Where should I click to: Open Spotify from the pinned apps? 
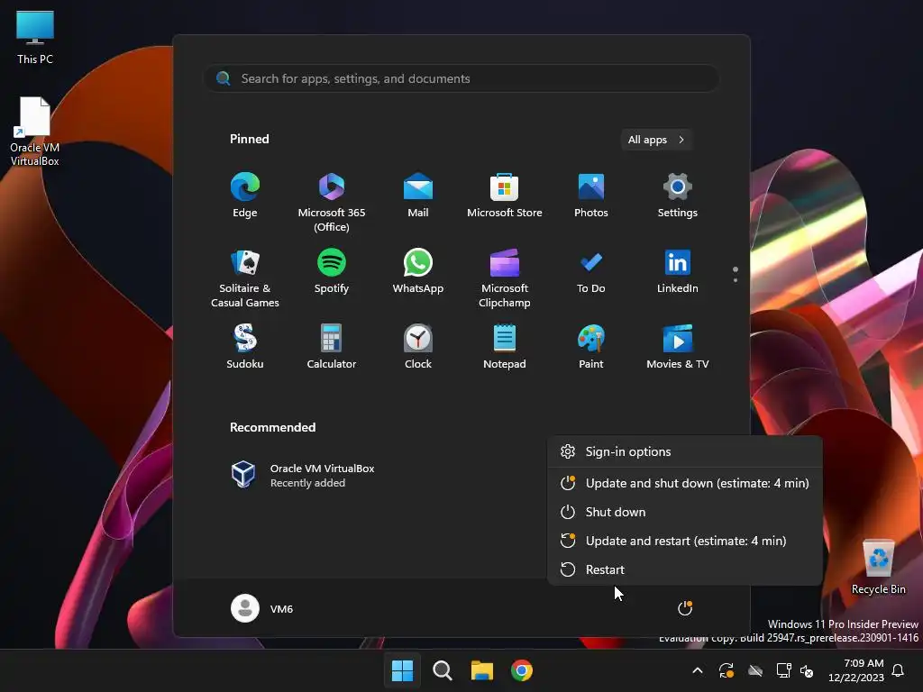(332, 271)
